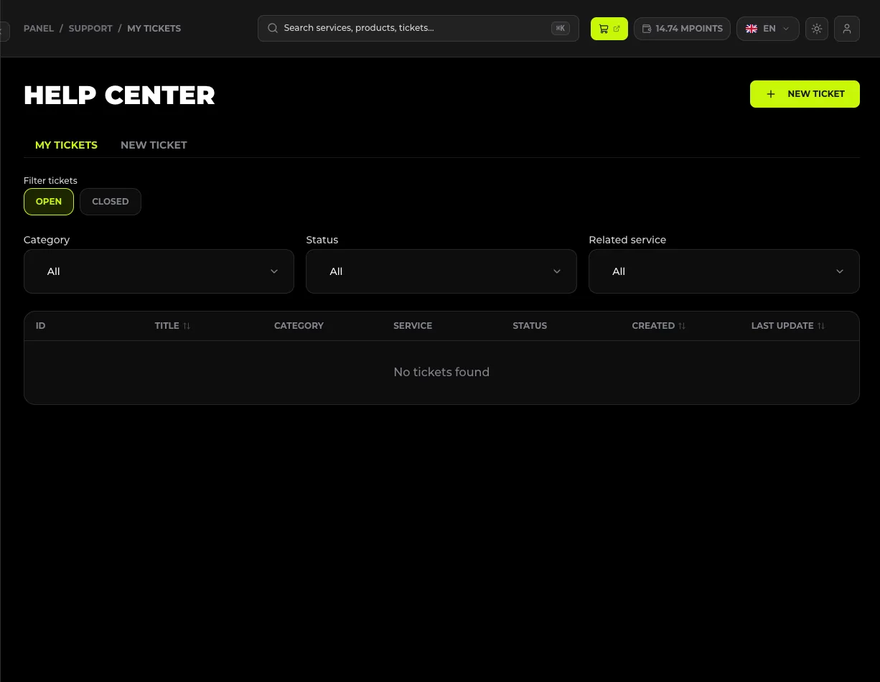This screenshot has width=880, height=682.
Task: Click the Category column header
Action: [299, 326]
